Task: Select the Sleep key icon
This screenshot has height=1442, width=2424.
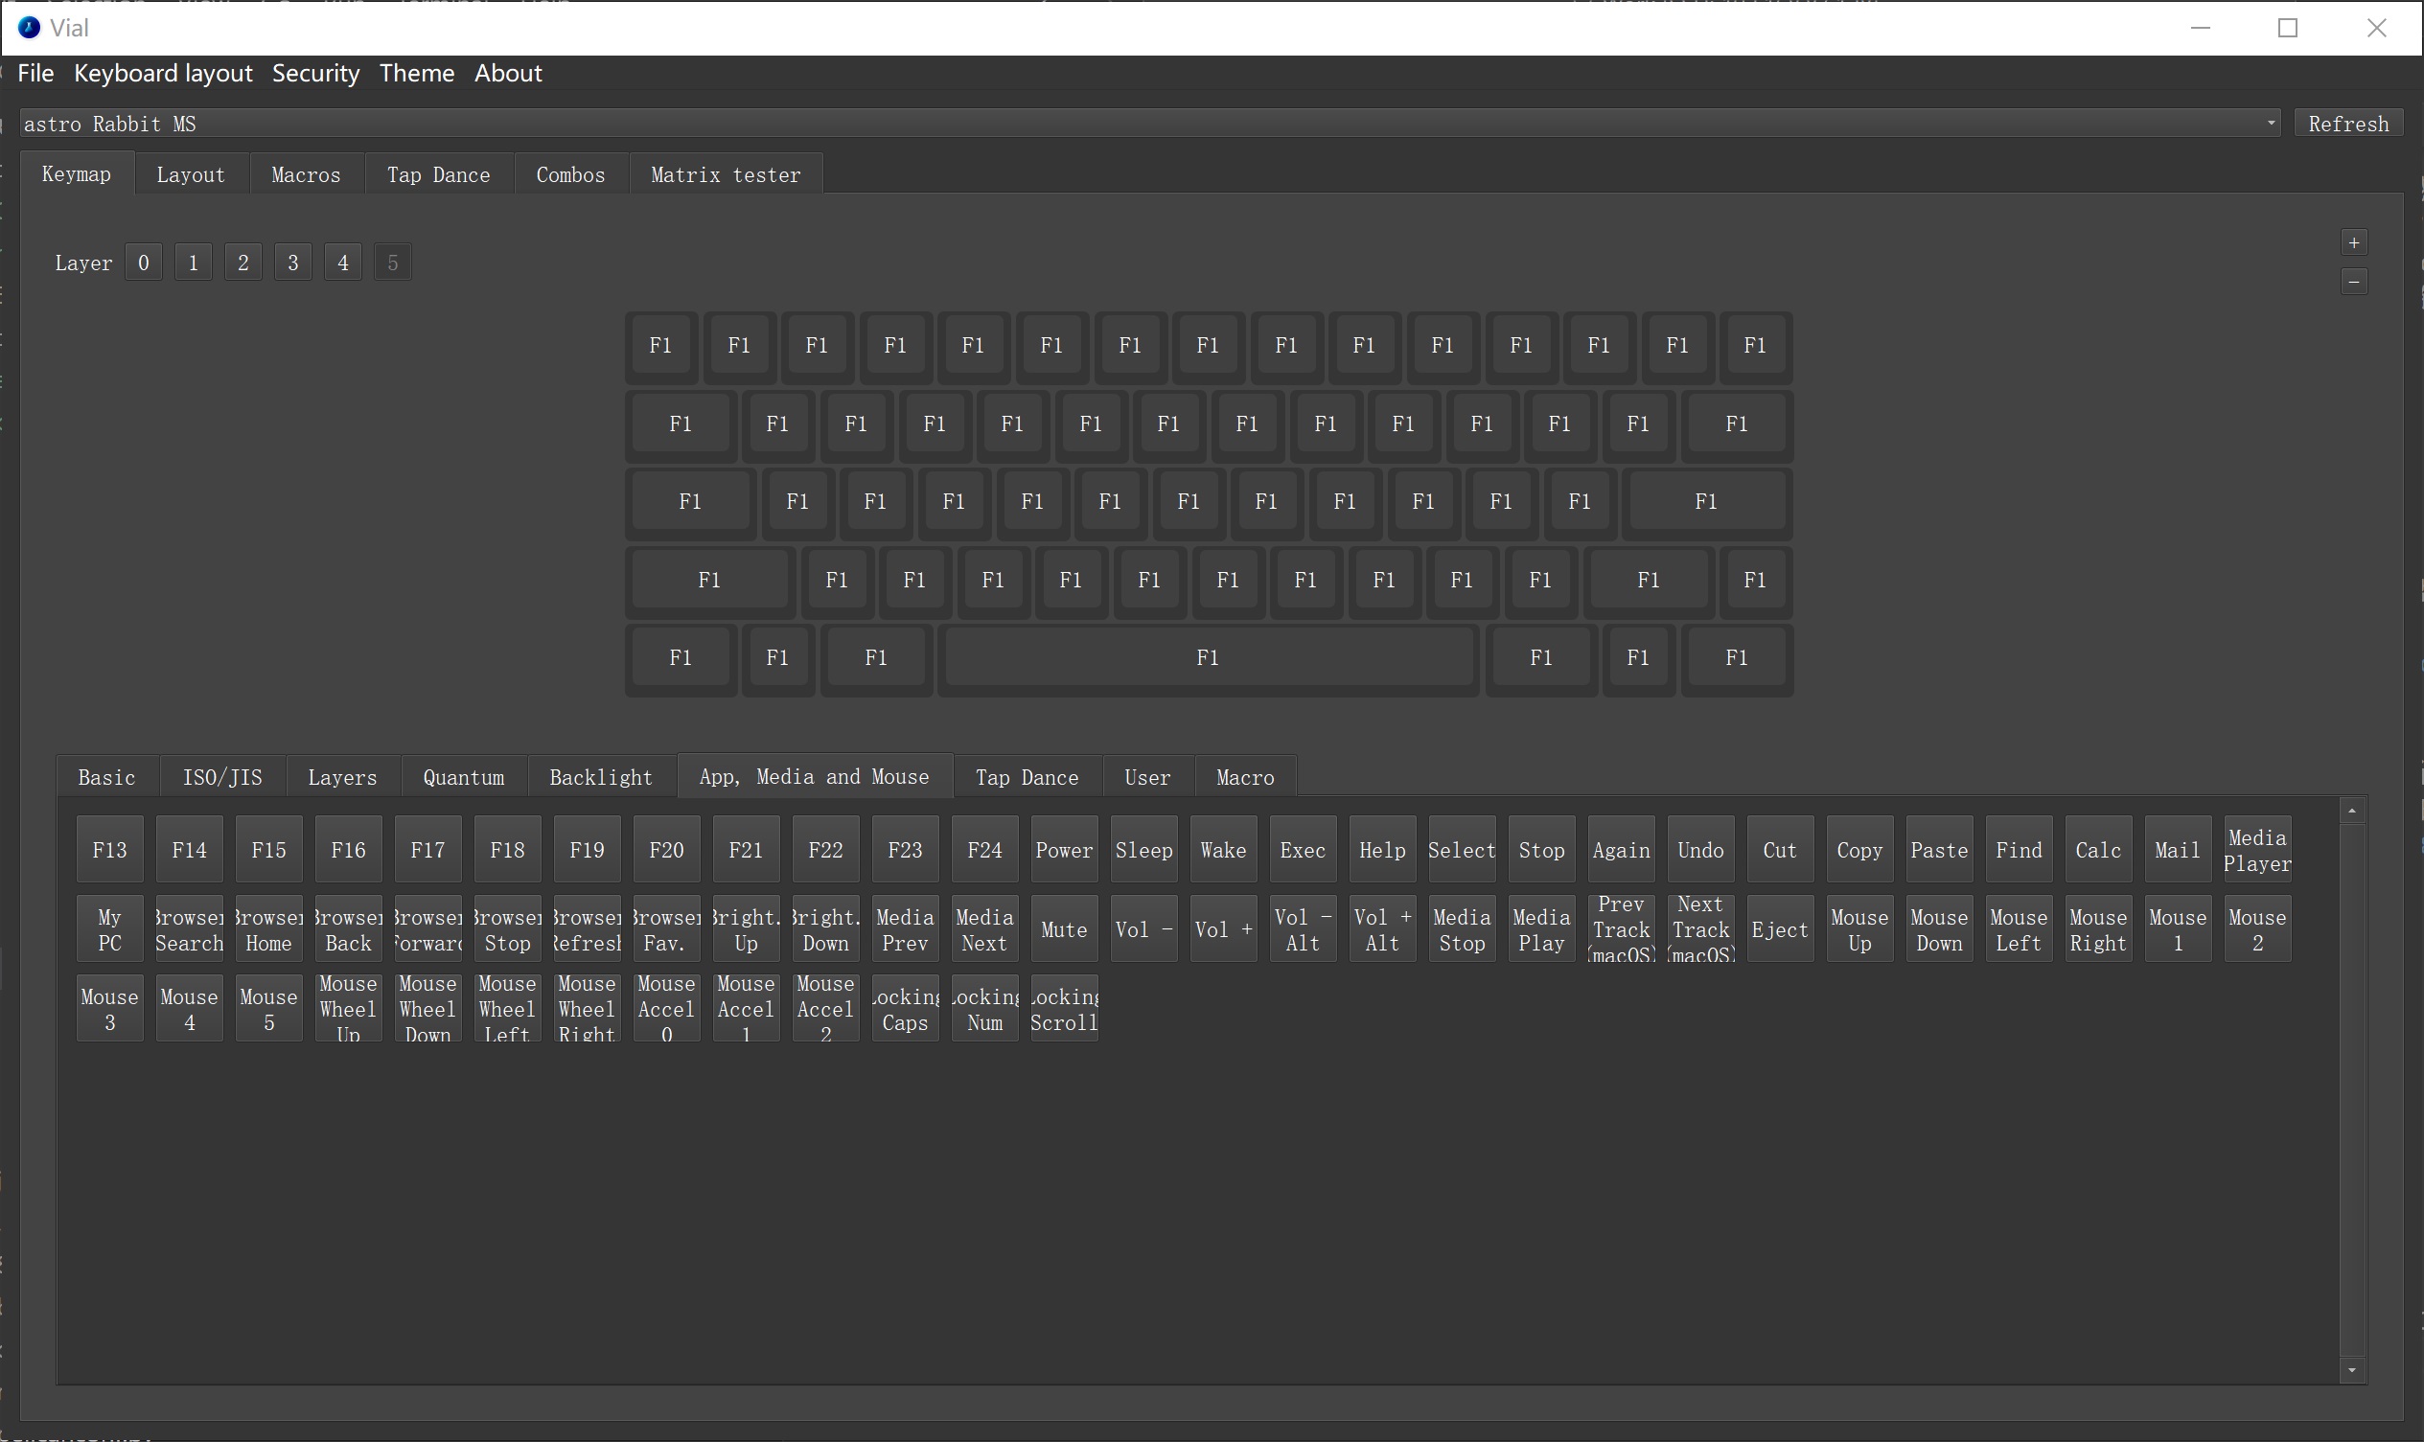Action: [x=1143, y=848]
